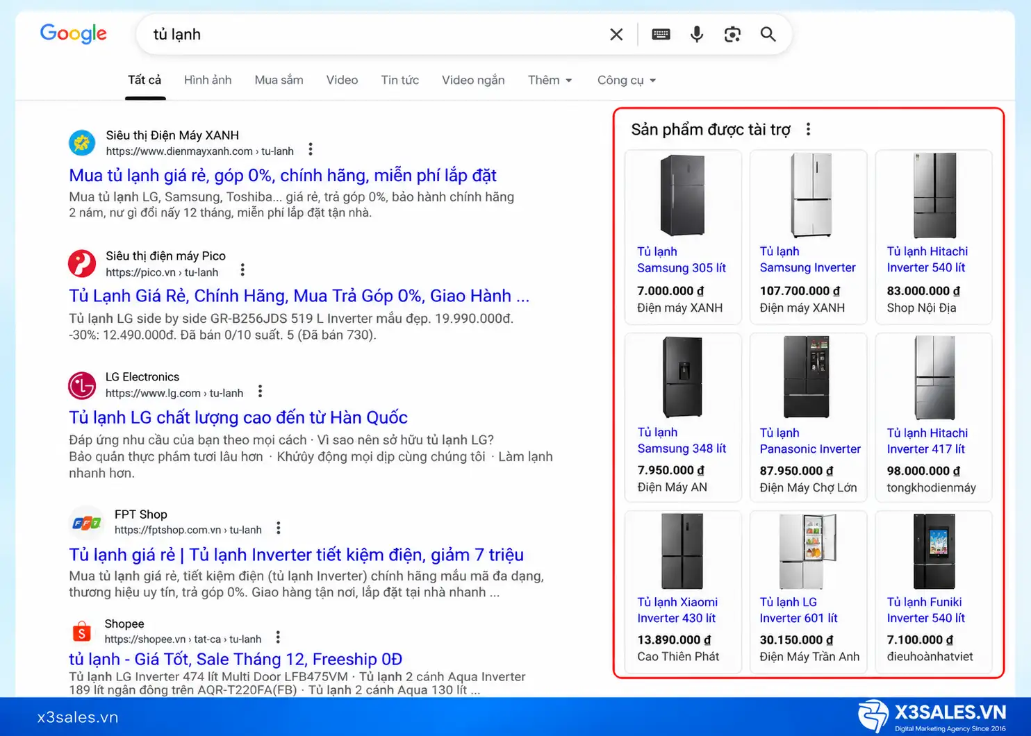Open Tủ lạnh LG Inverter 601 lít link
This screenshot has width=1031, height=736.
(x=798, y=610)
